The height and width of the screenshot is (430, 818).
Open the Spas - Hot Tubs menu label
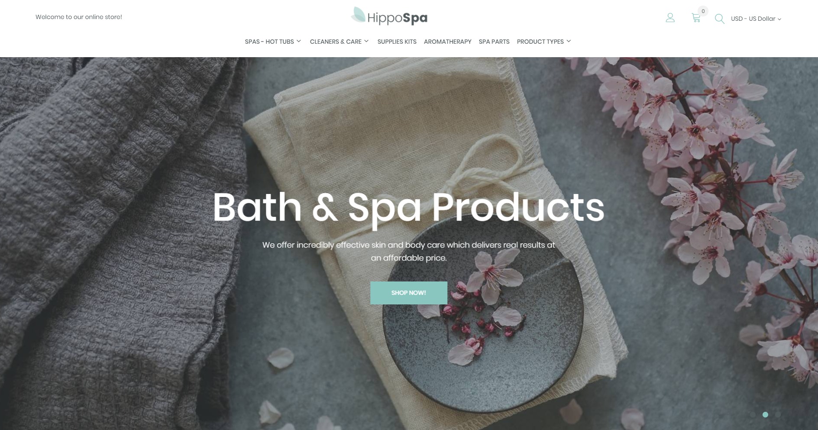point(269,42)
